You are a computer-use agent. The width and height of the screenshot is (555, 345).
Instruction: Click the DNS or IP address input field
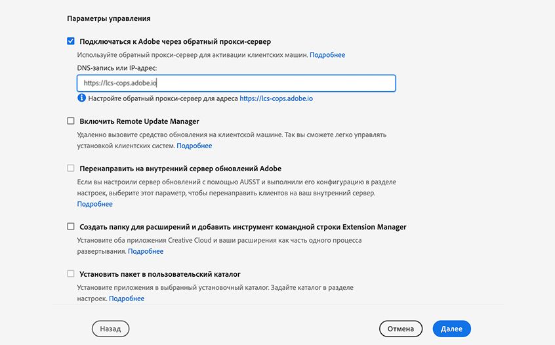coord(236,83)
